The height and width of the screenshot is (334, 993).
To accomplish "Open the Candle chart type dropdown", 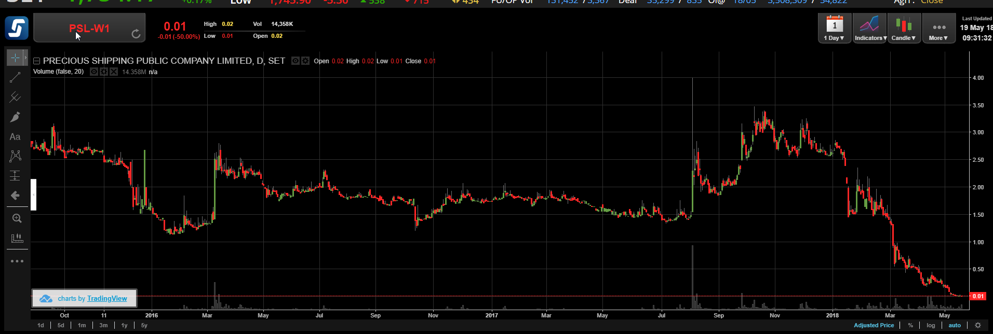I will [x=904, y=28].
